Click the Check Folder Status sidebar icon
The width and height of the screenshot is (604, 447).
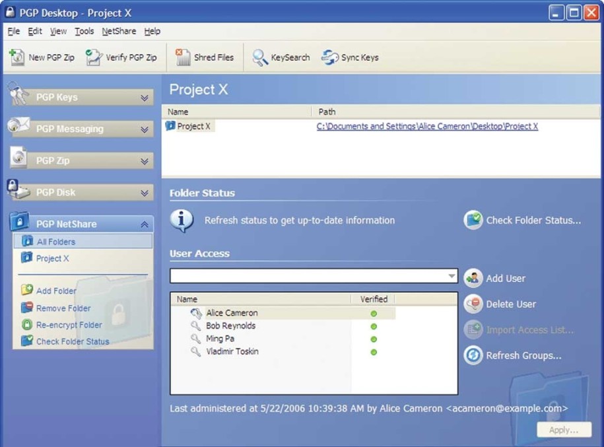(x=27, y=341)
